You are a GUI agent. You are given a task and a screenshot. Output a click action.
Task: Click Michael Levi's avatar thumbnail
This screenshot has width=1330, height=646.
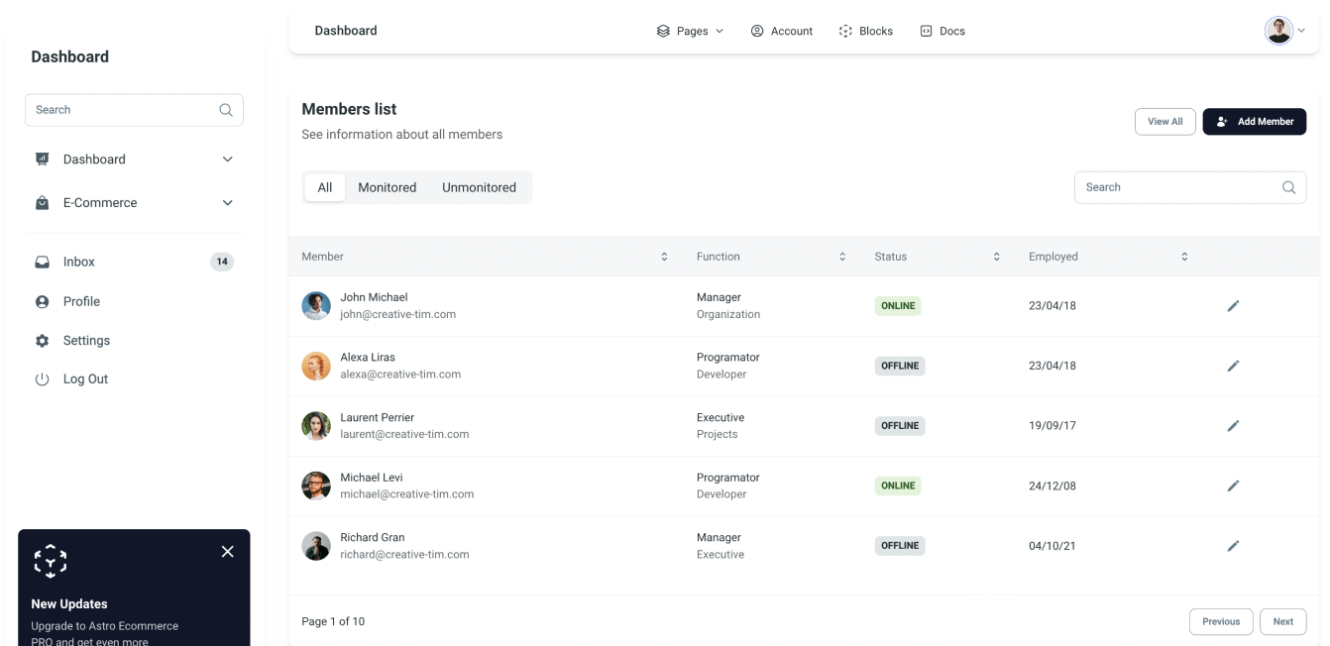tap(316, 485)
